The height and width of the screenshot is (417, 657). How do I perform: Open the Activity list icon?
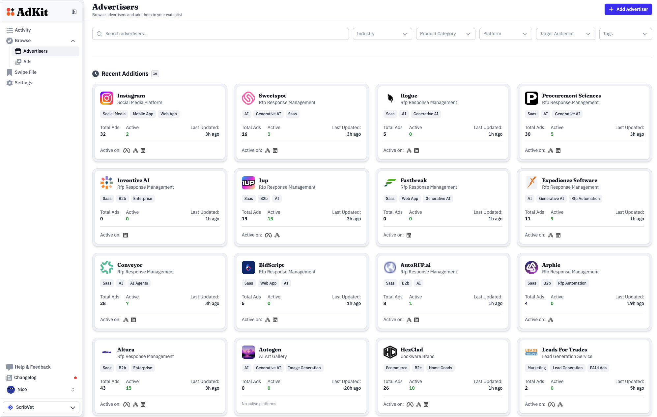[10, 30]
